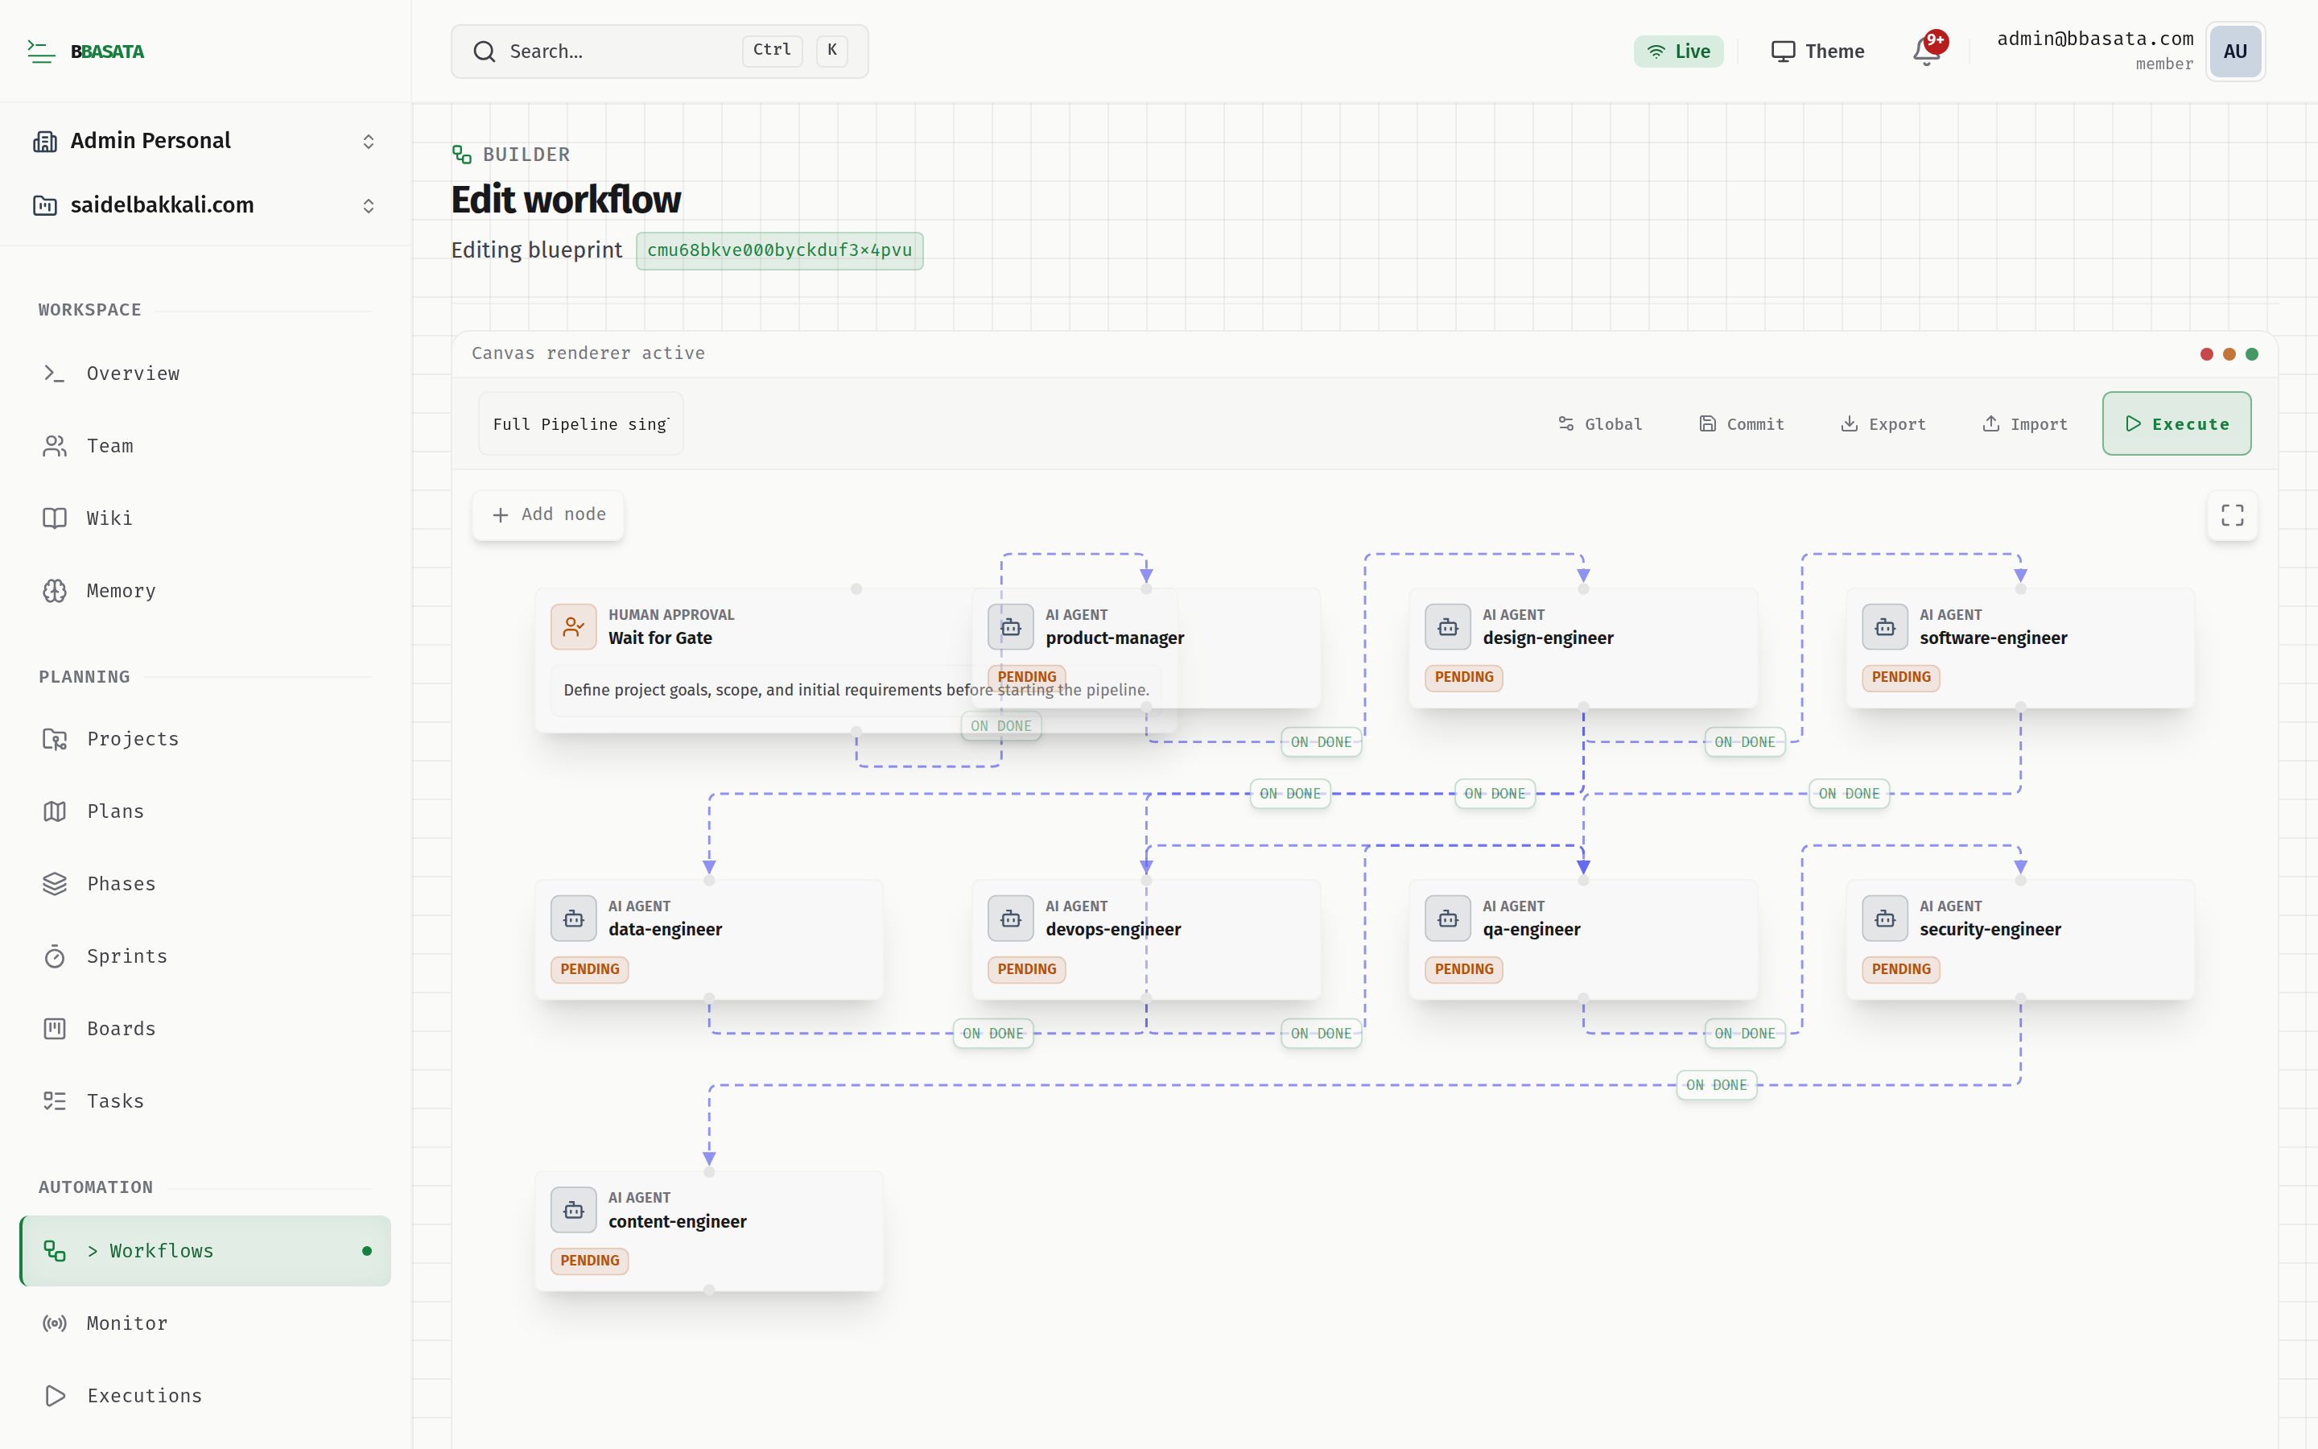Click the blueprint ID badge
The image size is (2318, 1449).
[x=780, y=251]
